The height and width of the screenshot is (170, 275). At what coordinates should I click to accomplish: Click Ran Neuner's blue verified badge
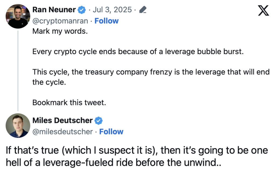pos(82,10)
